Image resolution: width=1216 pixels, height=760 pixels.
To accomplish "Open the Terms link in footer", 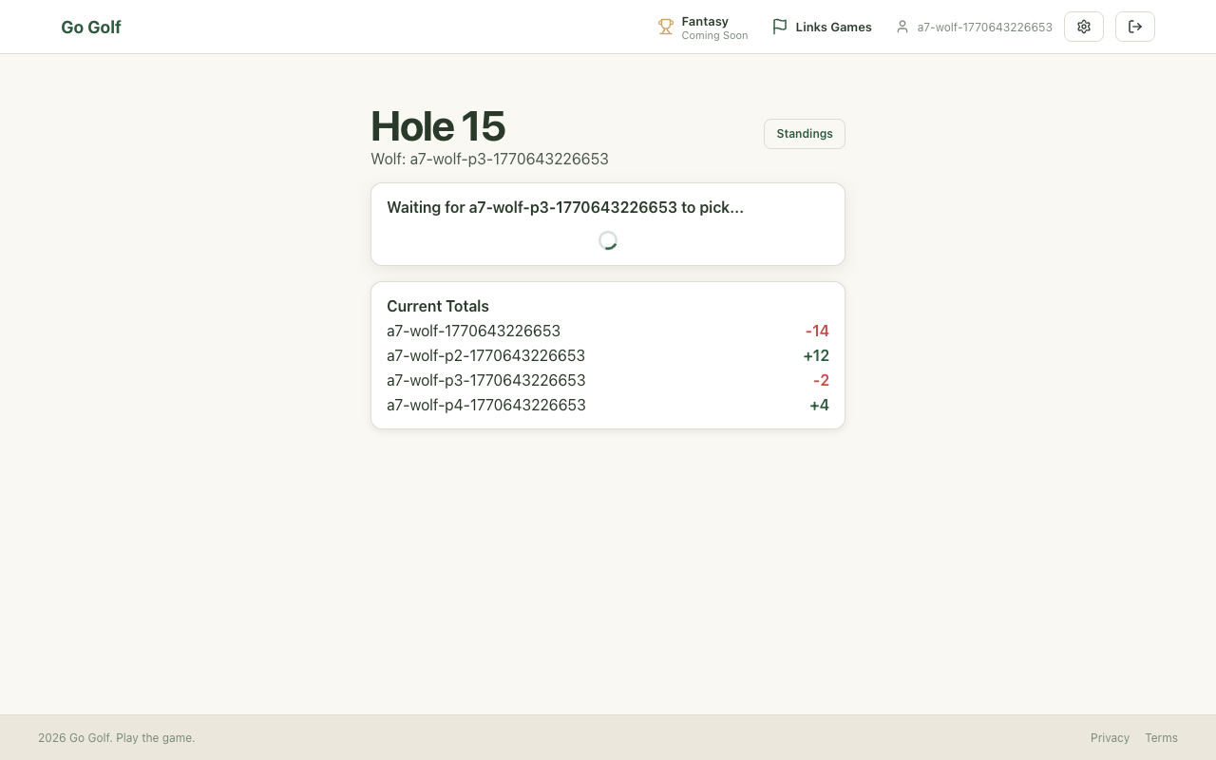I will pyautogui.click(x=1161, y=738).
